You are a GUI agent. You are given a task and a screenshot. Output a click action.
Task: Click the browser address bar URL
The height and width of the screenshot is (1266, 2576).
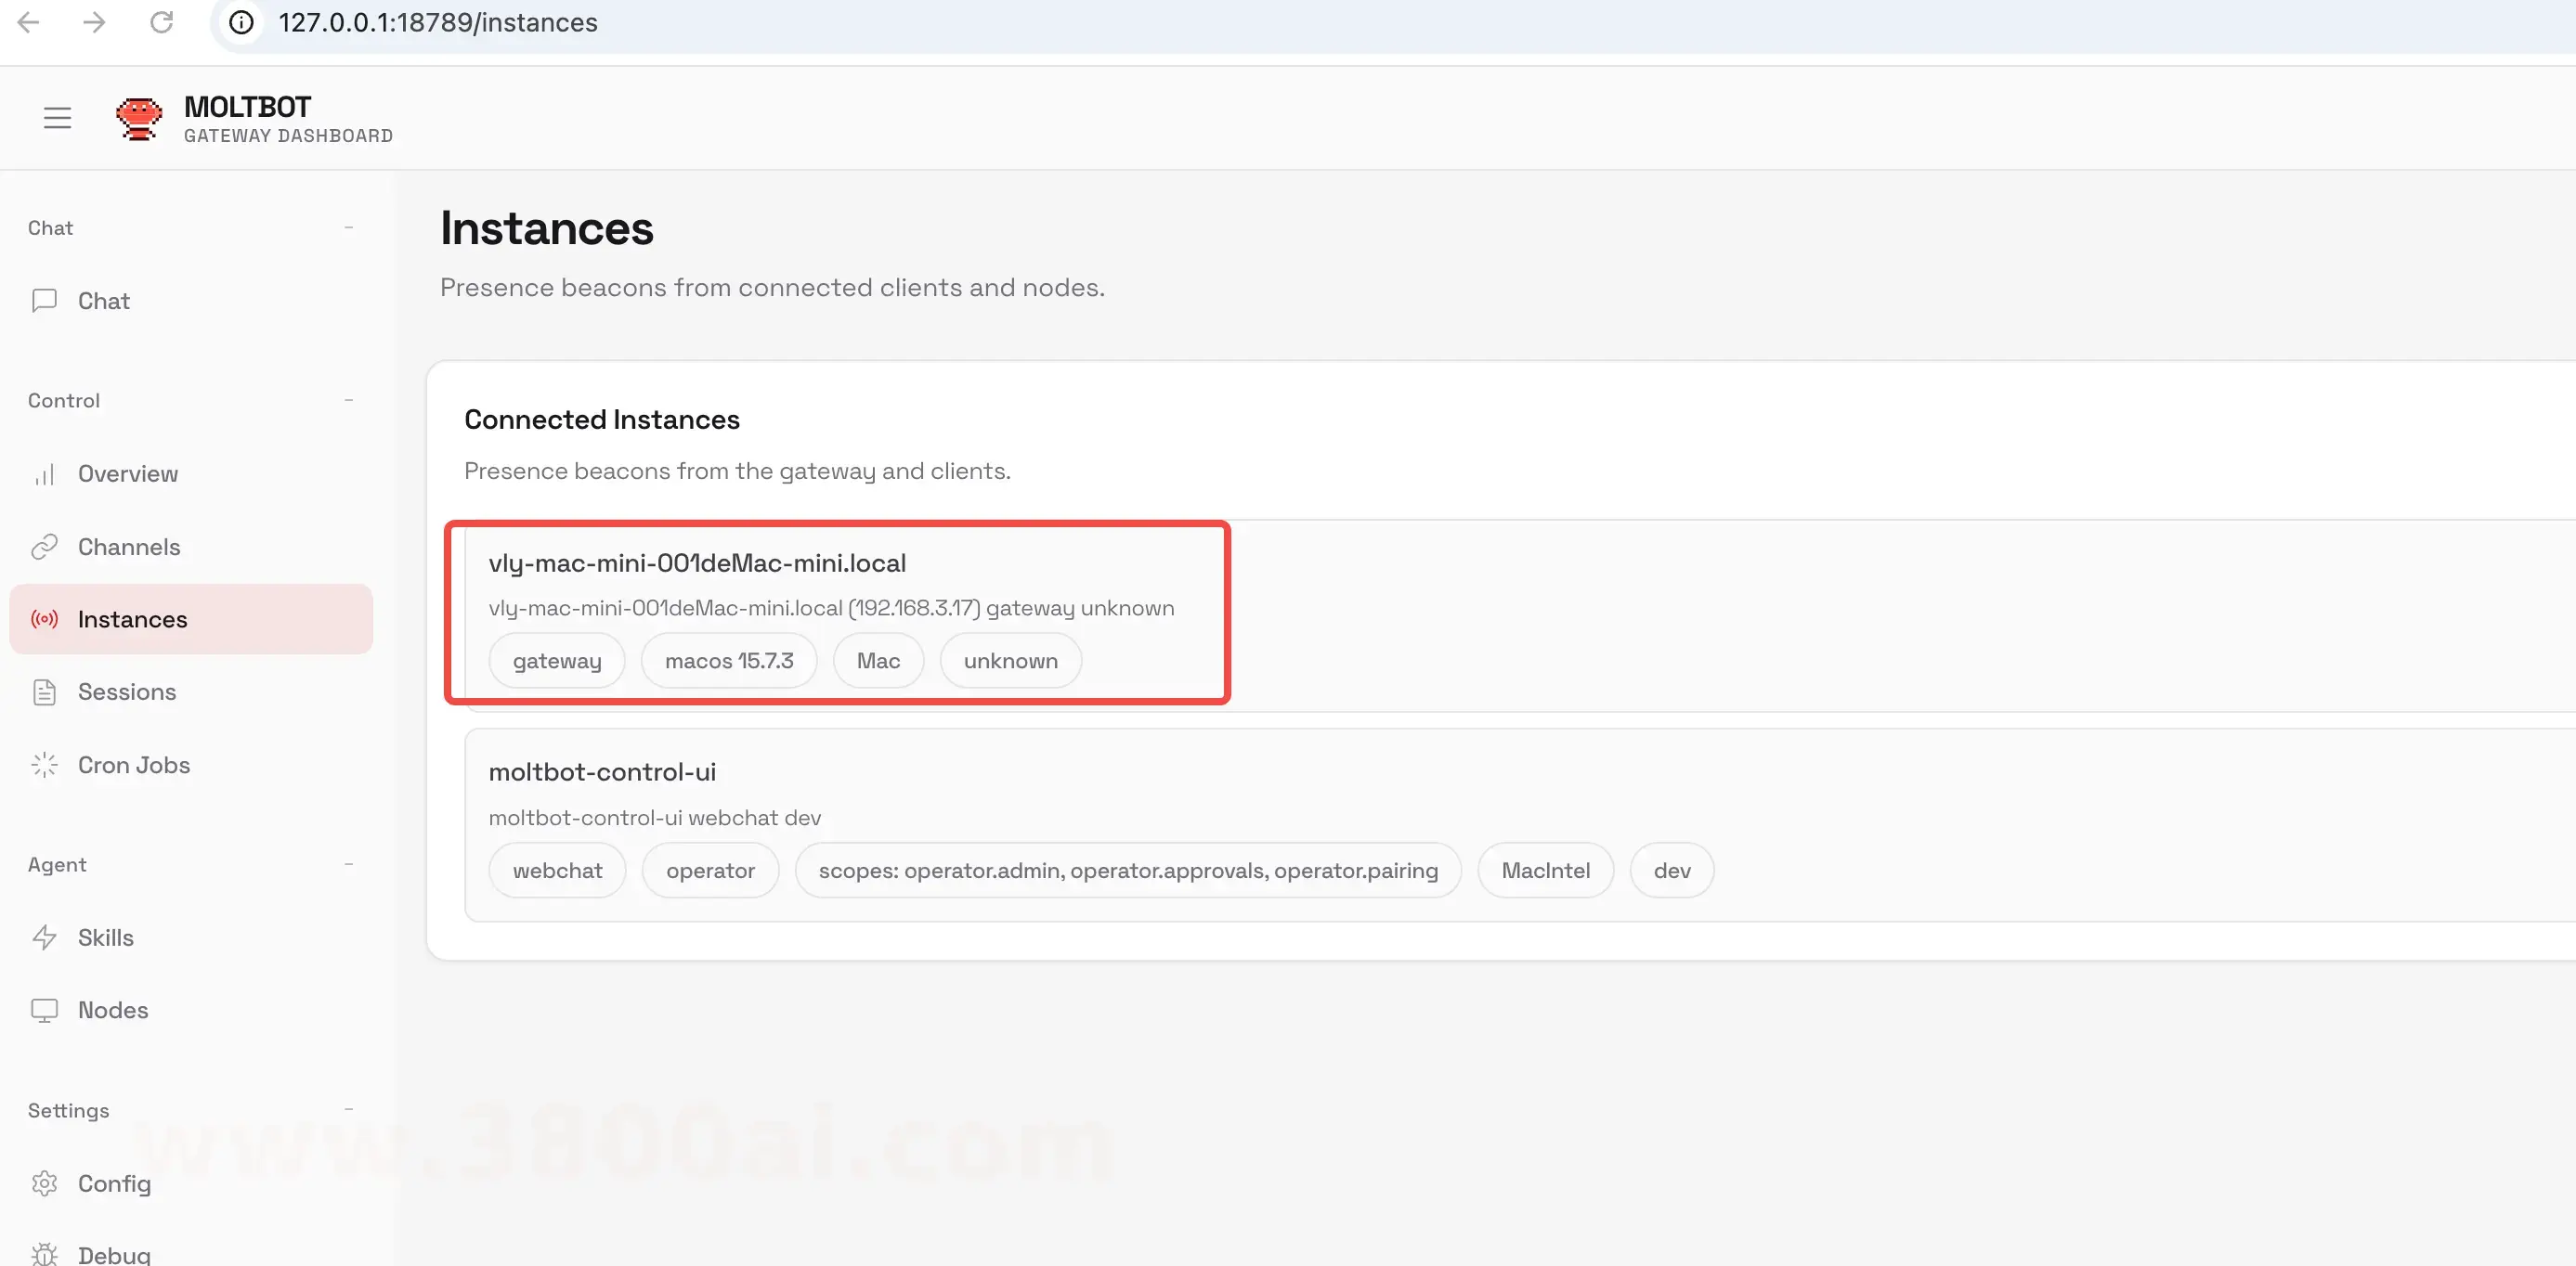[x=437, y=22]
